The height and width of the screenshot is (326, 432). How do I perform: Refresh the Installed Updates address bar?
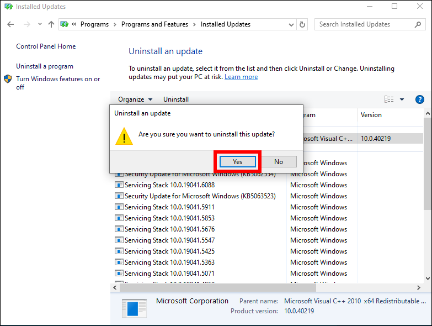coord(302,24)
